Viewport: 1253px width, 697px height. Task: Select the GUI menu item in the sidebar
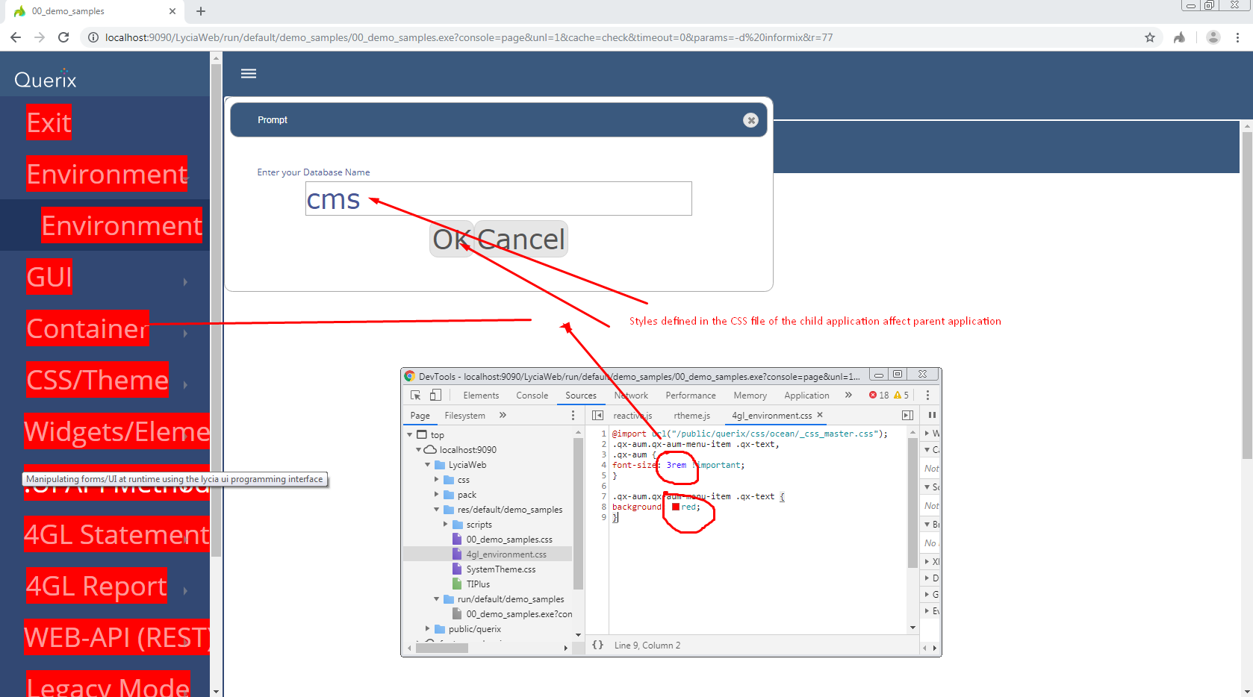click(49, 276)
